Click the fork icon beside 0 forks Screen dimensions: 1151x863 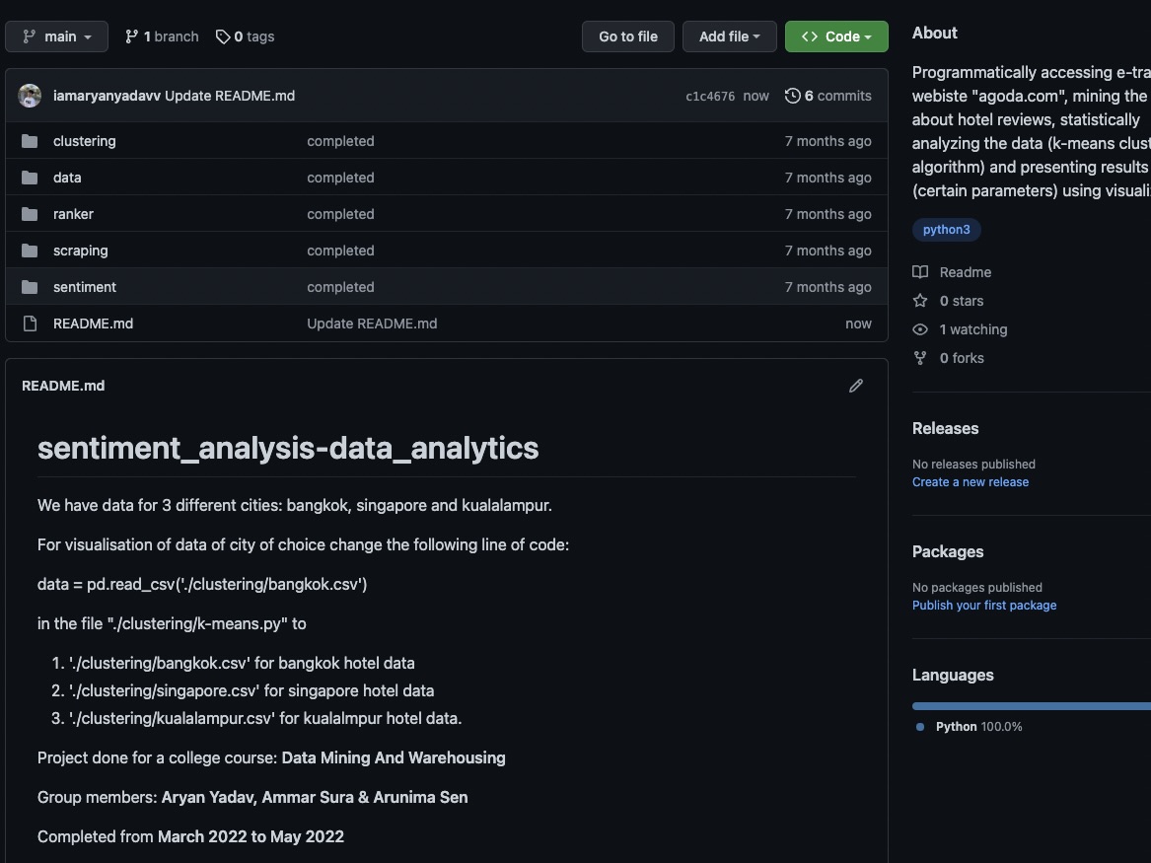click(920, 358)
